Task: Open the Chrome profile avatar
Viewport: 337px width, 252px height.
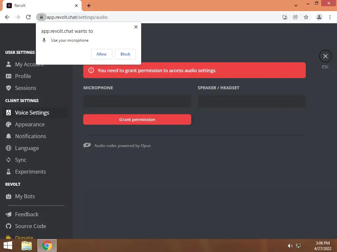Action: click(319, 17)
